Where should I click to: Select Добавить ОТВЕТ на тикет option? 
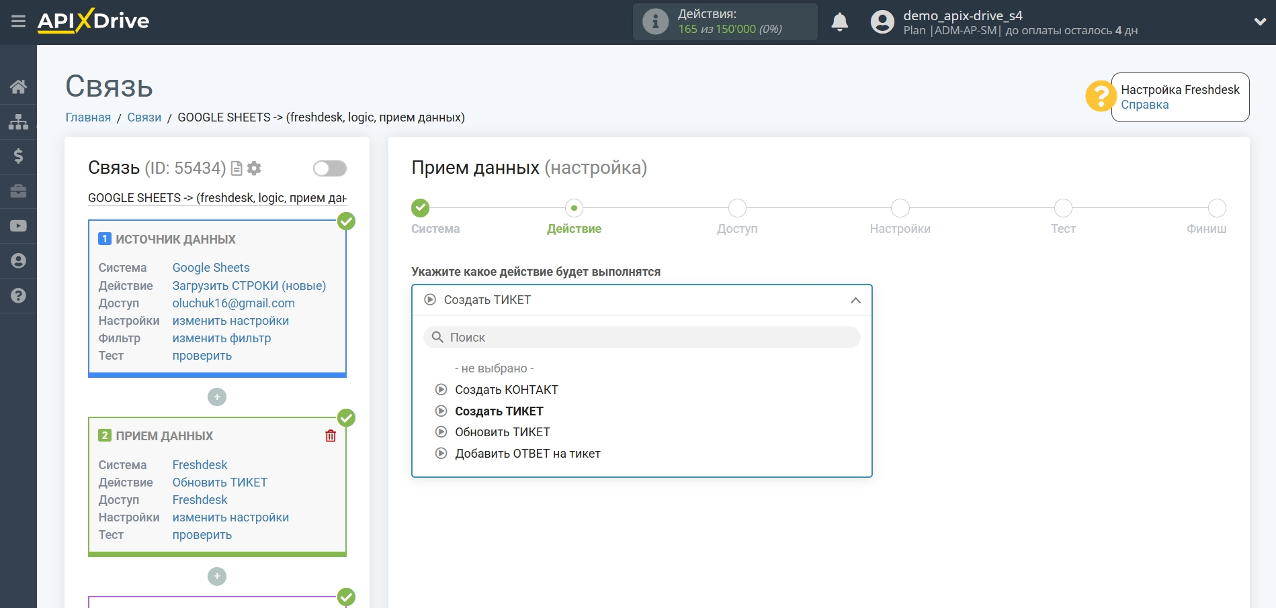(527, 454)
